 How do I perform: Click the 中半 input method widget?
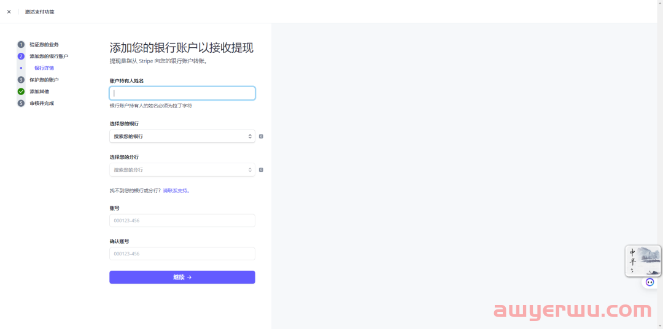643,261
